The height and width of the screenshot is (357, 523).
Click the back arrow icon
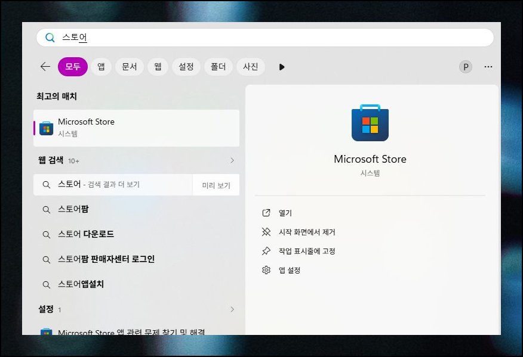45,67
